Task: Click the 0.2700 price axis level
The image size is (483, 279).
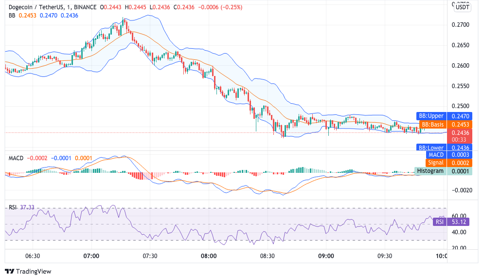Action: [x=460, y=25]
